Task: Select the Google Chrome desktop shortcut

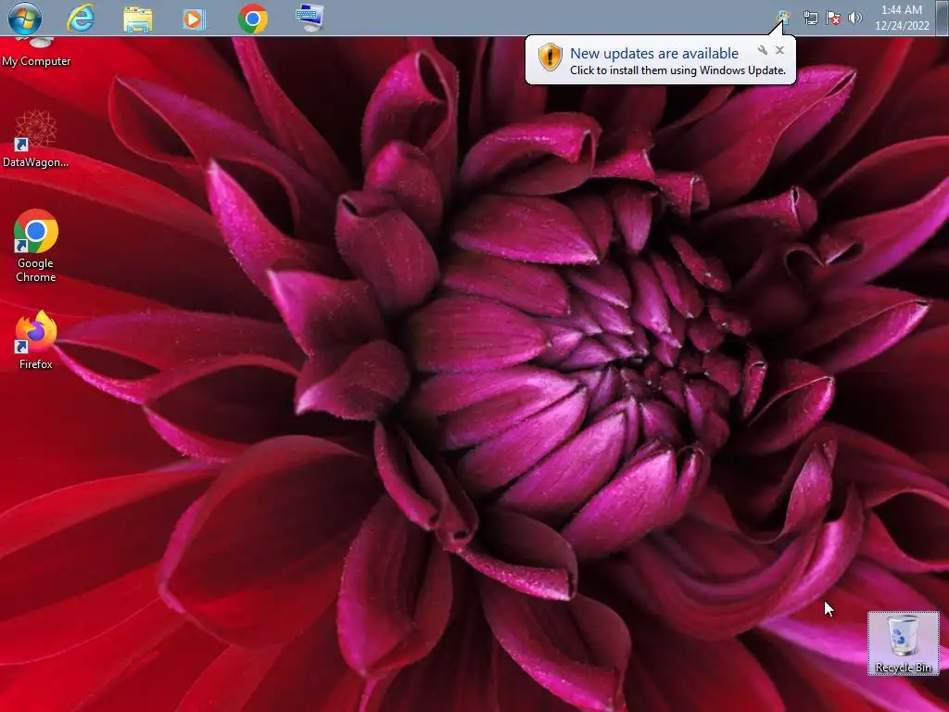Action: click(x=36, y=246)
